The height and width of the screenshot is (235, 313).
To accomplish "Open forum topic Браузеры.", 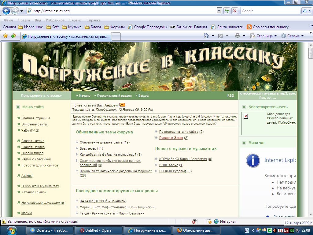I will click(x=88, y=149).
